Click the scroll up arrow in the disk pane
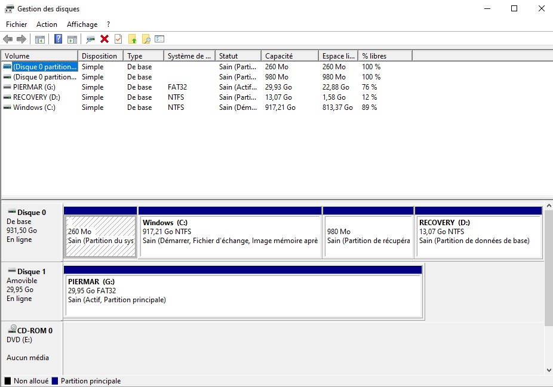 point(549,205)
